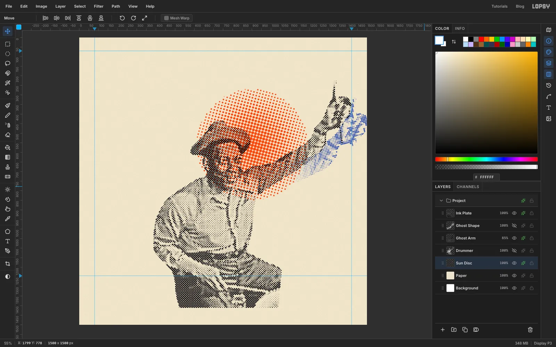Screen dimensions: 556x347
Task: Hide the Ghost Arm layer
Action: 514,238
